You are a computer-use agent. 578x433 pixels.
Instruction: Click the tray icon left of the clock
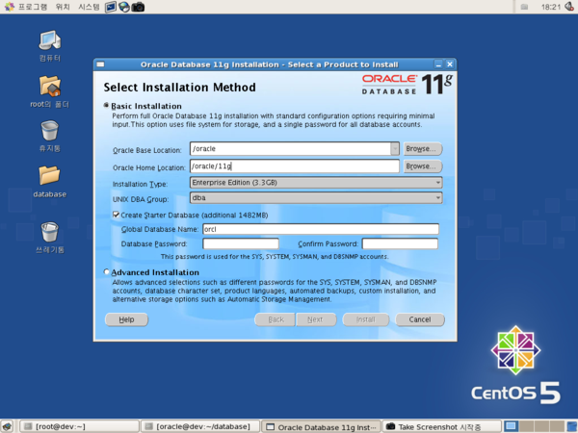(524, 7)
